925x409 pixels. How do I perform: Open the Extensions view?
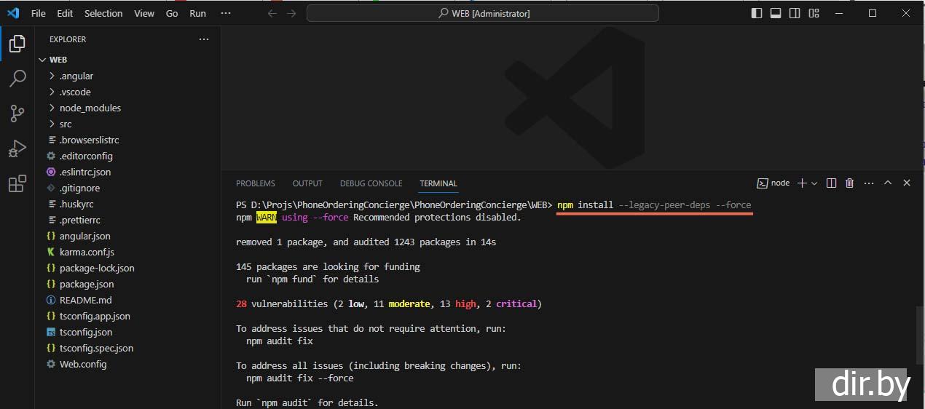coord(17,184)
